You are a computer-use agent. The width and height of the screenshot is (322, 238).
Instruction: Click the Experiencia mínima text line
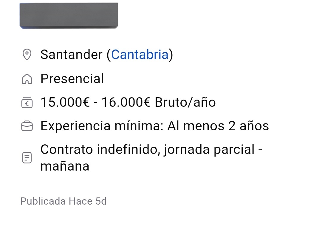pyautogui.click(x=155, y=126)
